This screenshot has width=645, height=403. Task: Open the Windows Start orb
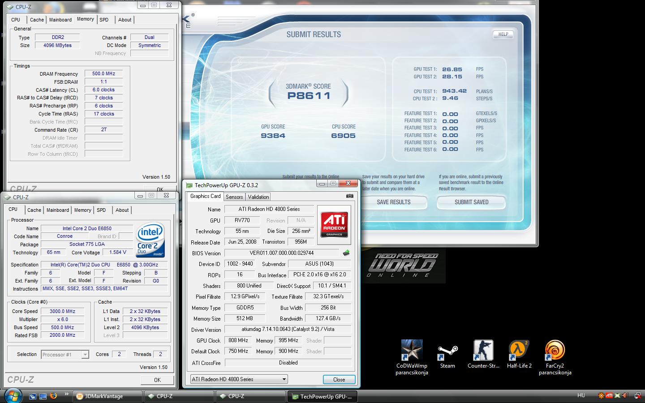(x=13, y=396)
